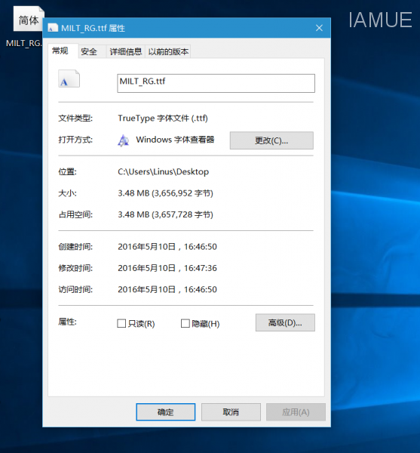Click the MILT_RG.ttf filename text field

point(216,83)
